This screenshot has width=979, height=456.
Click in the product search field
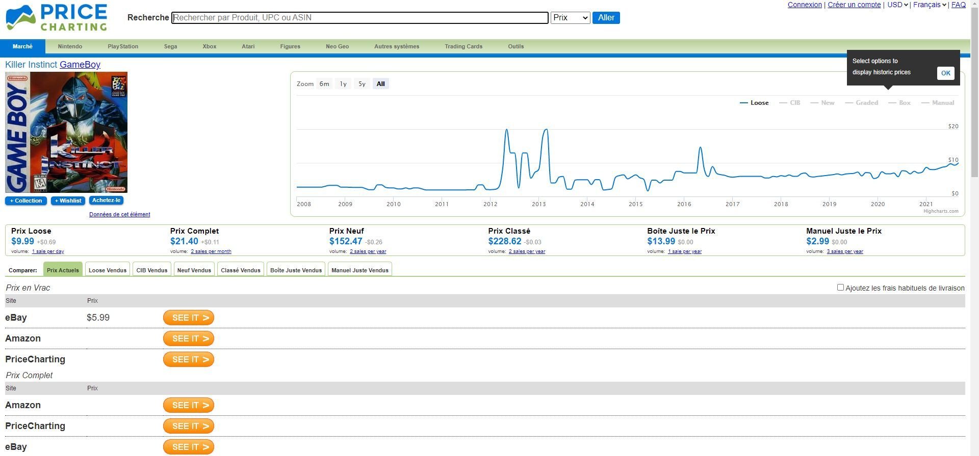360,18
